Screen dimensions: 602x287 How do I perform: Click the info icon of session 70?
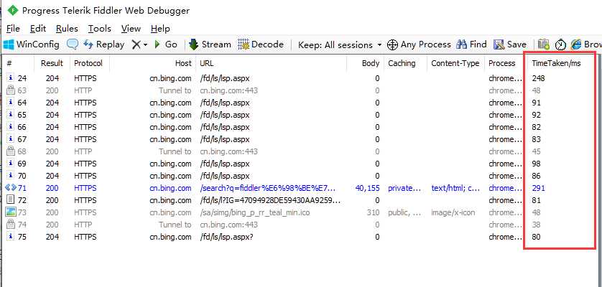(x=11, y=176)
